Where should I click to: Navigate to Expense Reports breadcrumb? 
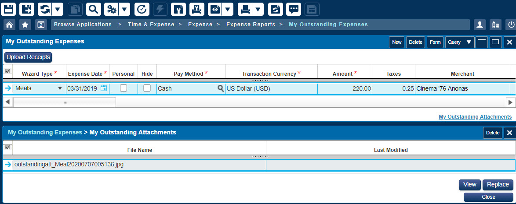pyautogui.click(x=251, y=25)
